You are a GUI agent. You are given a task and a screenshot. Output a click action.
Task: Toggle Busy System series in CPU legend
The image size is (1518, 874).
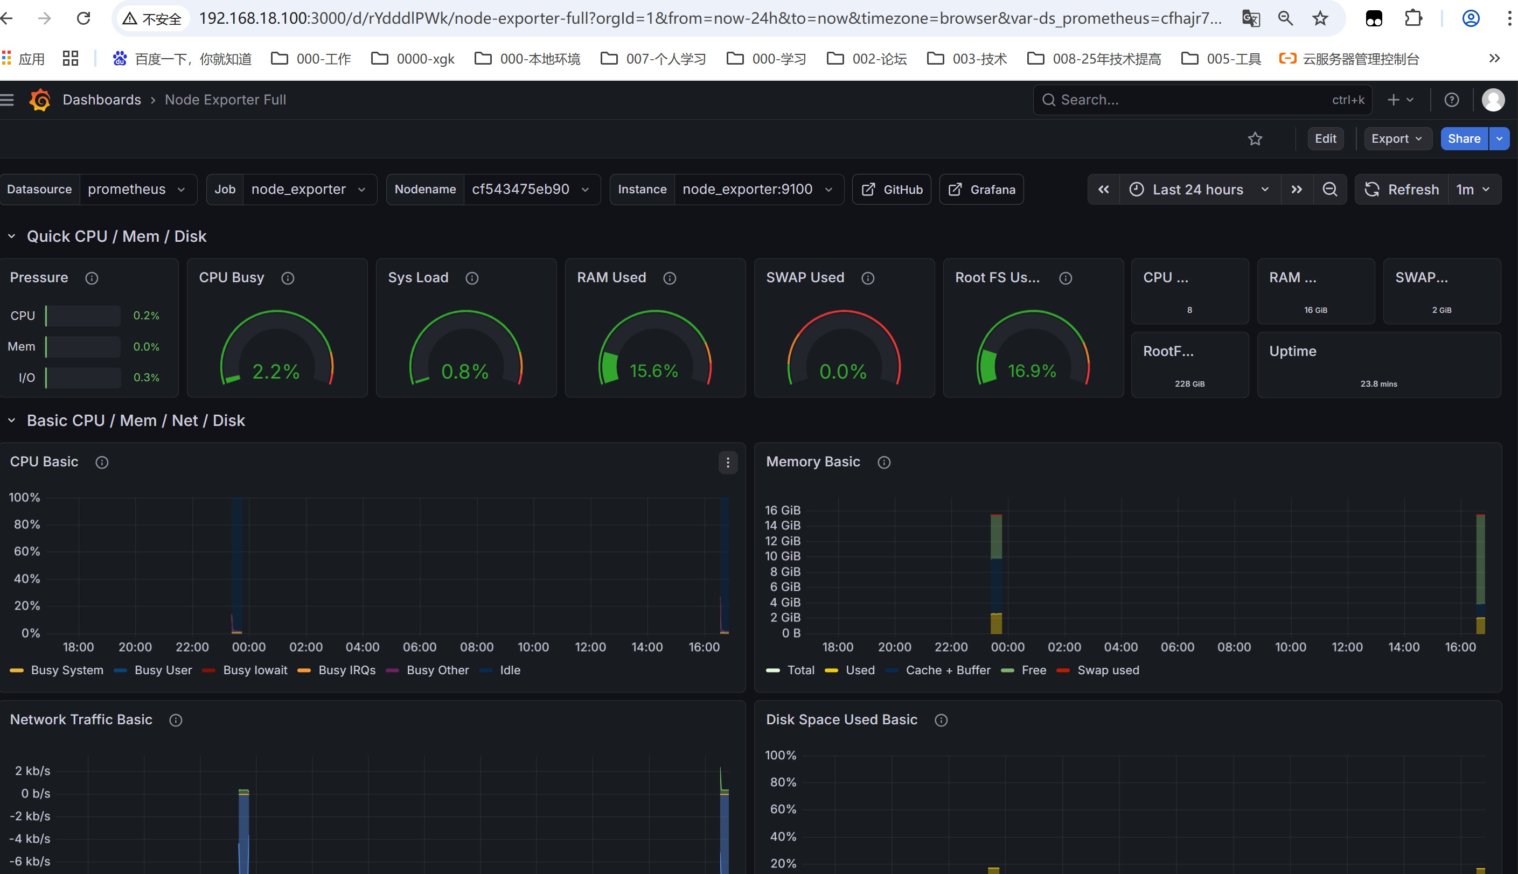pyautogui.click(x=67, y=670)
